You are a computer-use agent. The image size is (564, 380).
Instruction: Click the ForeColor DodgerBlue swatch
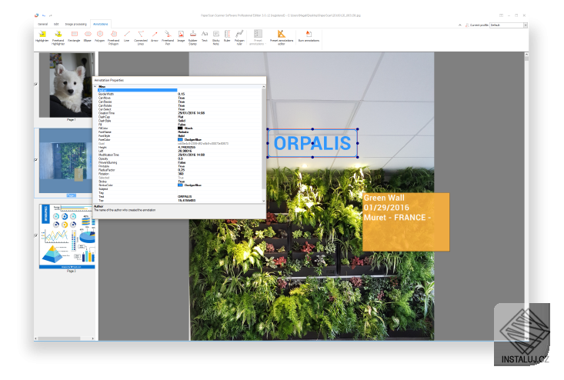[x=180, y=139]
